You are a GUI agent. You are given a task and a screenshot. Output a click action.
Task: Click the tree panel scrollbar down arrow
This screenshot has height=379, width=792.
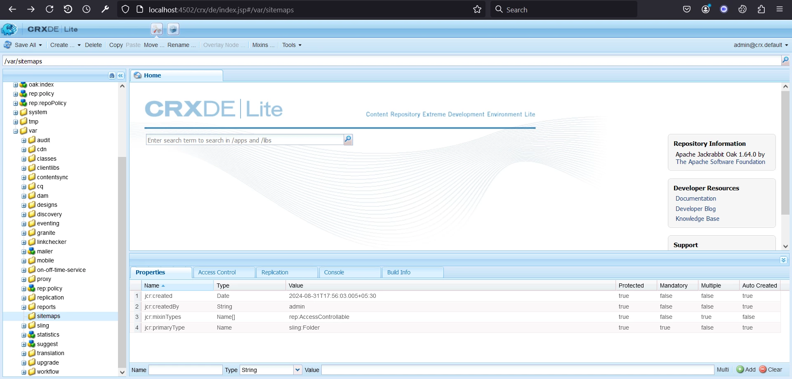tap(122, 372)
